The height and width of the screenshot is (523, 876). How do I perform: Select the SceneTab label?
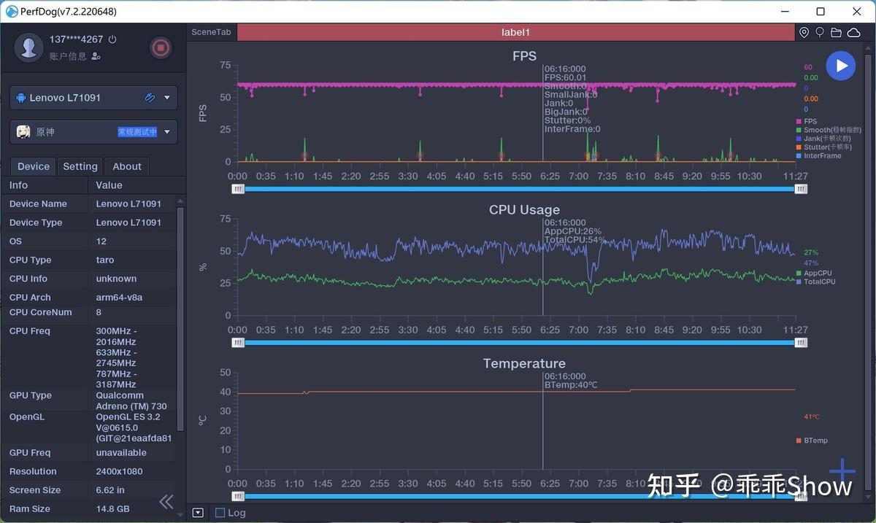(x=211, y=32)
